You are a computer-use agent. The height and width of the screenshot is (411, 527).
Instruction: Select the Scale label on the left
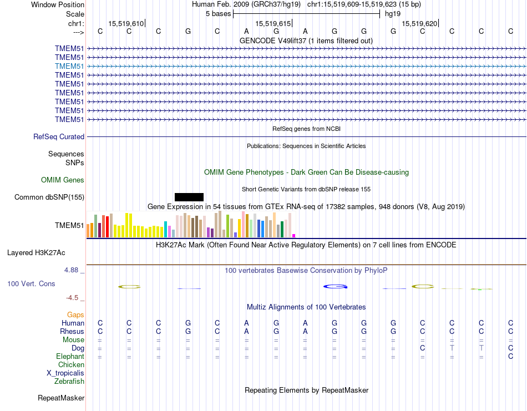click(75, 14)
